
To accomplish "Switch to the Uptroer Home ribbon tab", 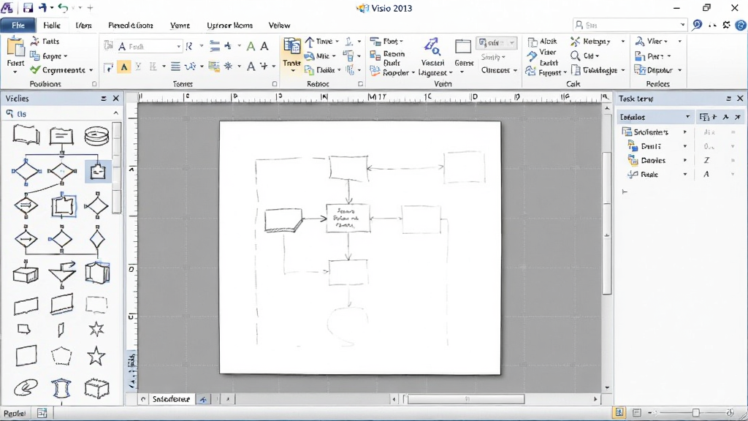I will click(229, 26).
